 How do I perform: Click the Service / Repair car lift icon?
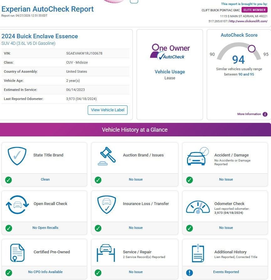(x=107, y=253)
